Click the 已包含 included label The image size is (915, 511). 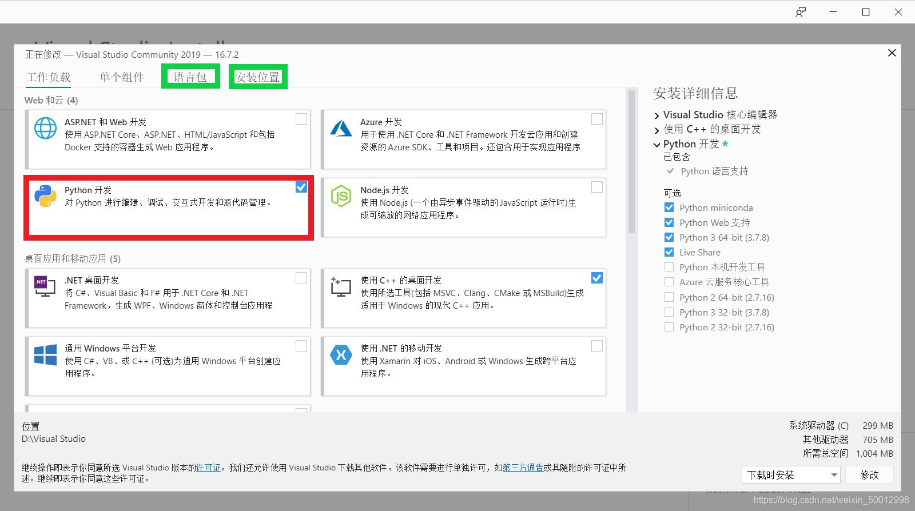[x=677, y=157]
